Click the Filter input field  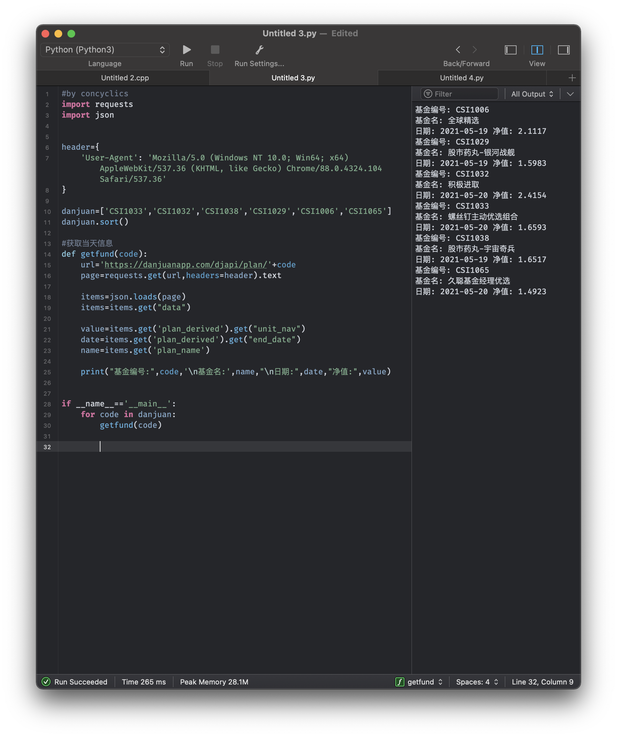click(x=459, y=94)
